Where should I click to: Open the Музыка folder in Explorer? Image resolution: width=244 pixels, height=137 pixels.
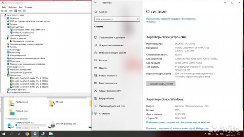coord(56,103)
